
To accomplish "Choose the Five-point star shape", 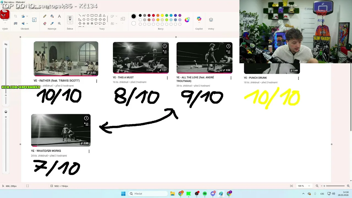I will (x=88, y=24).
